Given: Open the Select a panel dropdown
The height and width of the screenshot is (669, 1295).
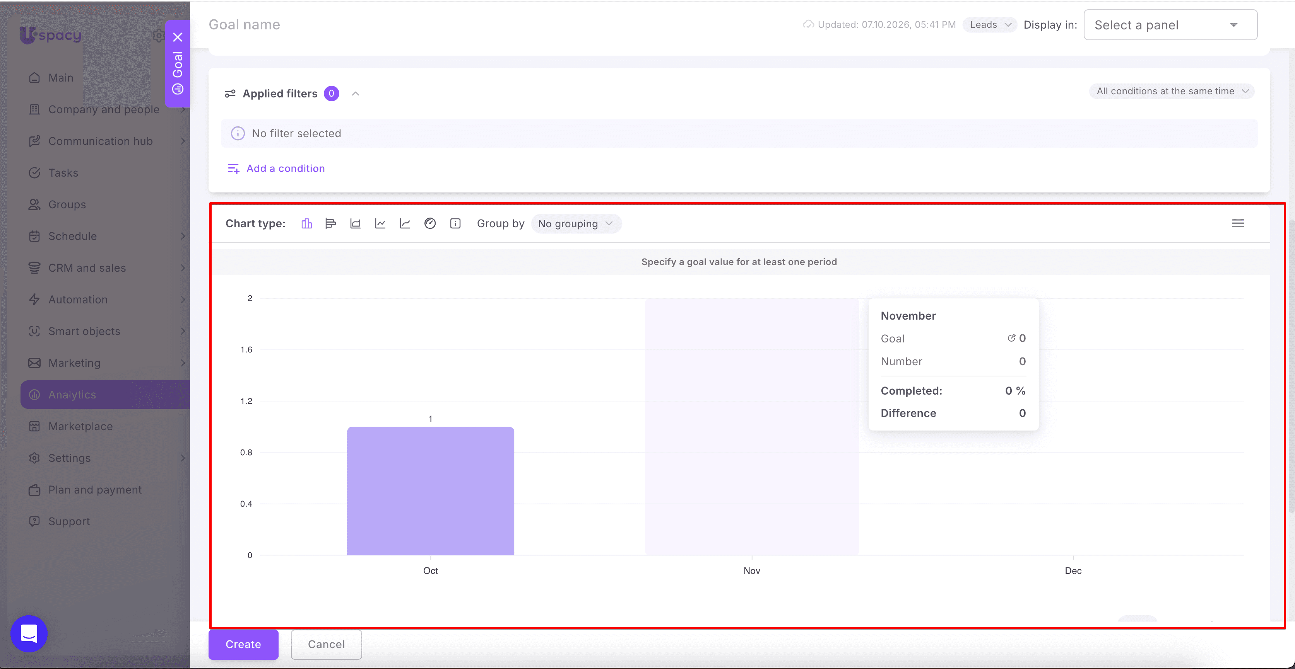Looking at the screenshot, I should [x=1170, y=25].
